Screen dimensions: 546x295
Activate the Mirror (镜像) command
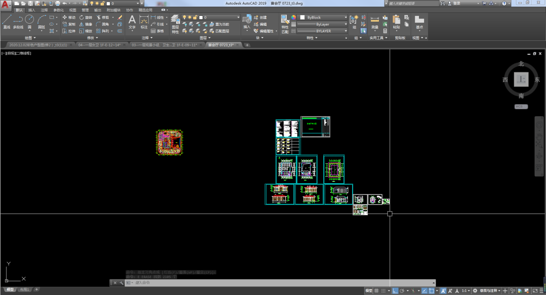(x=86, y=25)
